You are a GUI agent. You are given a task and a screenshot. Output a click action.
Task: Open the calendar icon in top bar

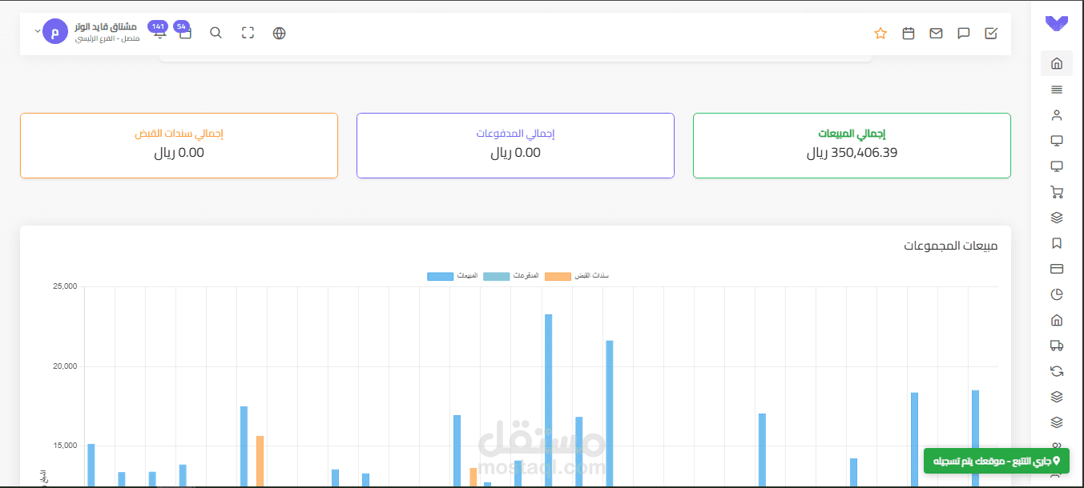pyautogui.click(x=909, y=33)
